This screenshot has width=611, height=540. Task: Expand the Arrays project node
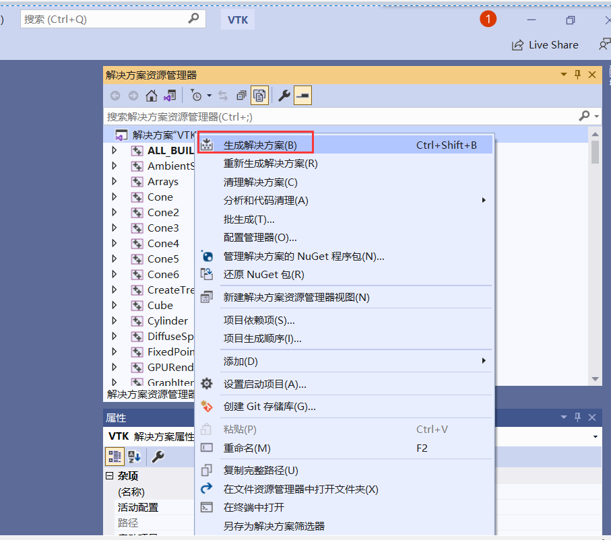point(114,181)
